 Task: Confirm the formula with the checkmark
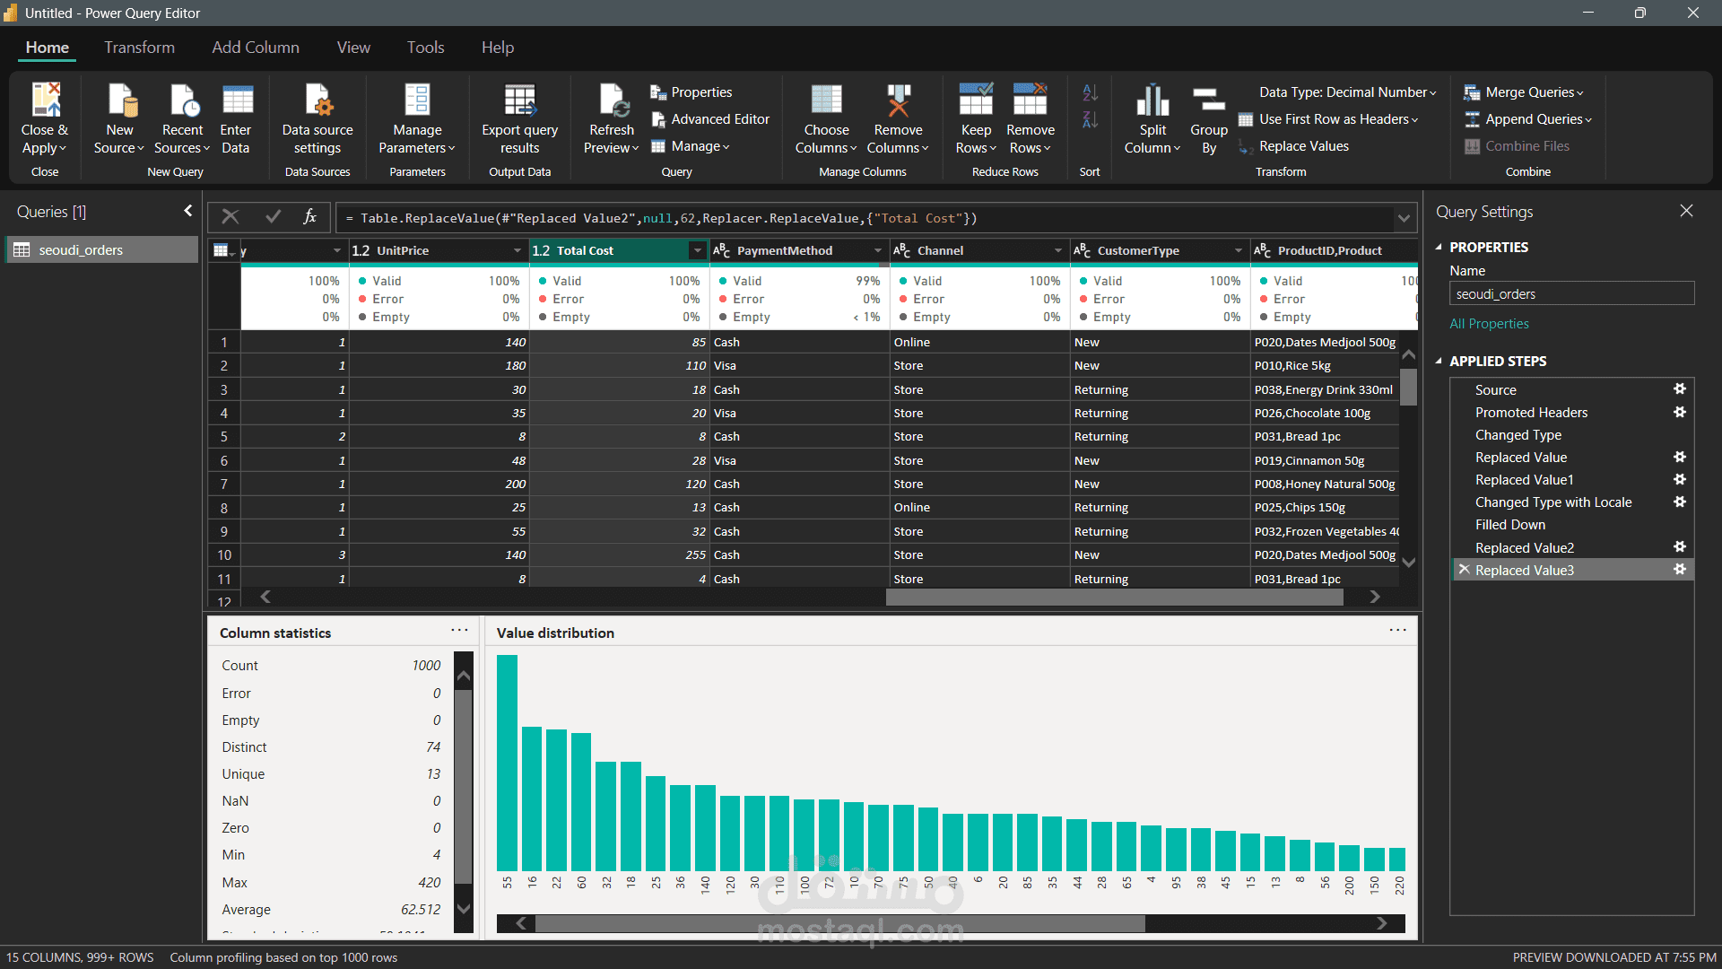274,216
